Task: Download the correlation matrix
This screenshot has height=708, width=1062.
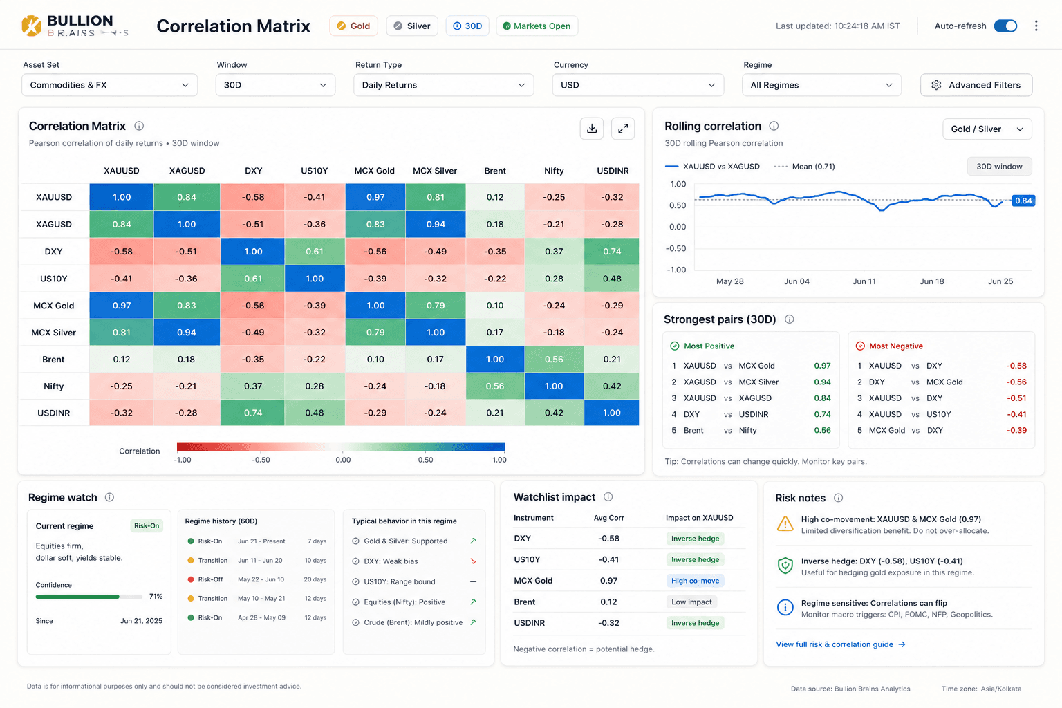Action: pyautogui.click(x=592, y=129)
